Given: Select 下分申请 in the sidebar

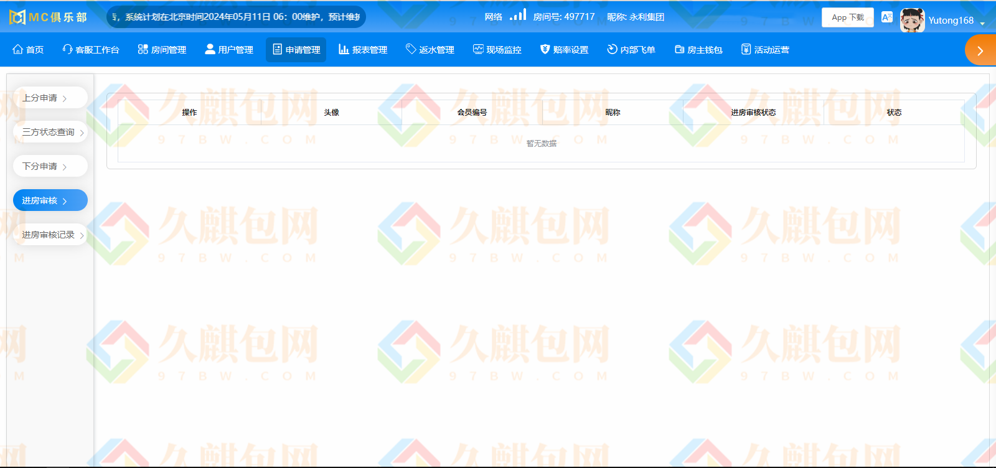Looking at the screenshot, I should [50, 166].
